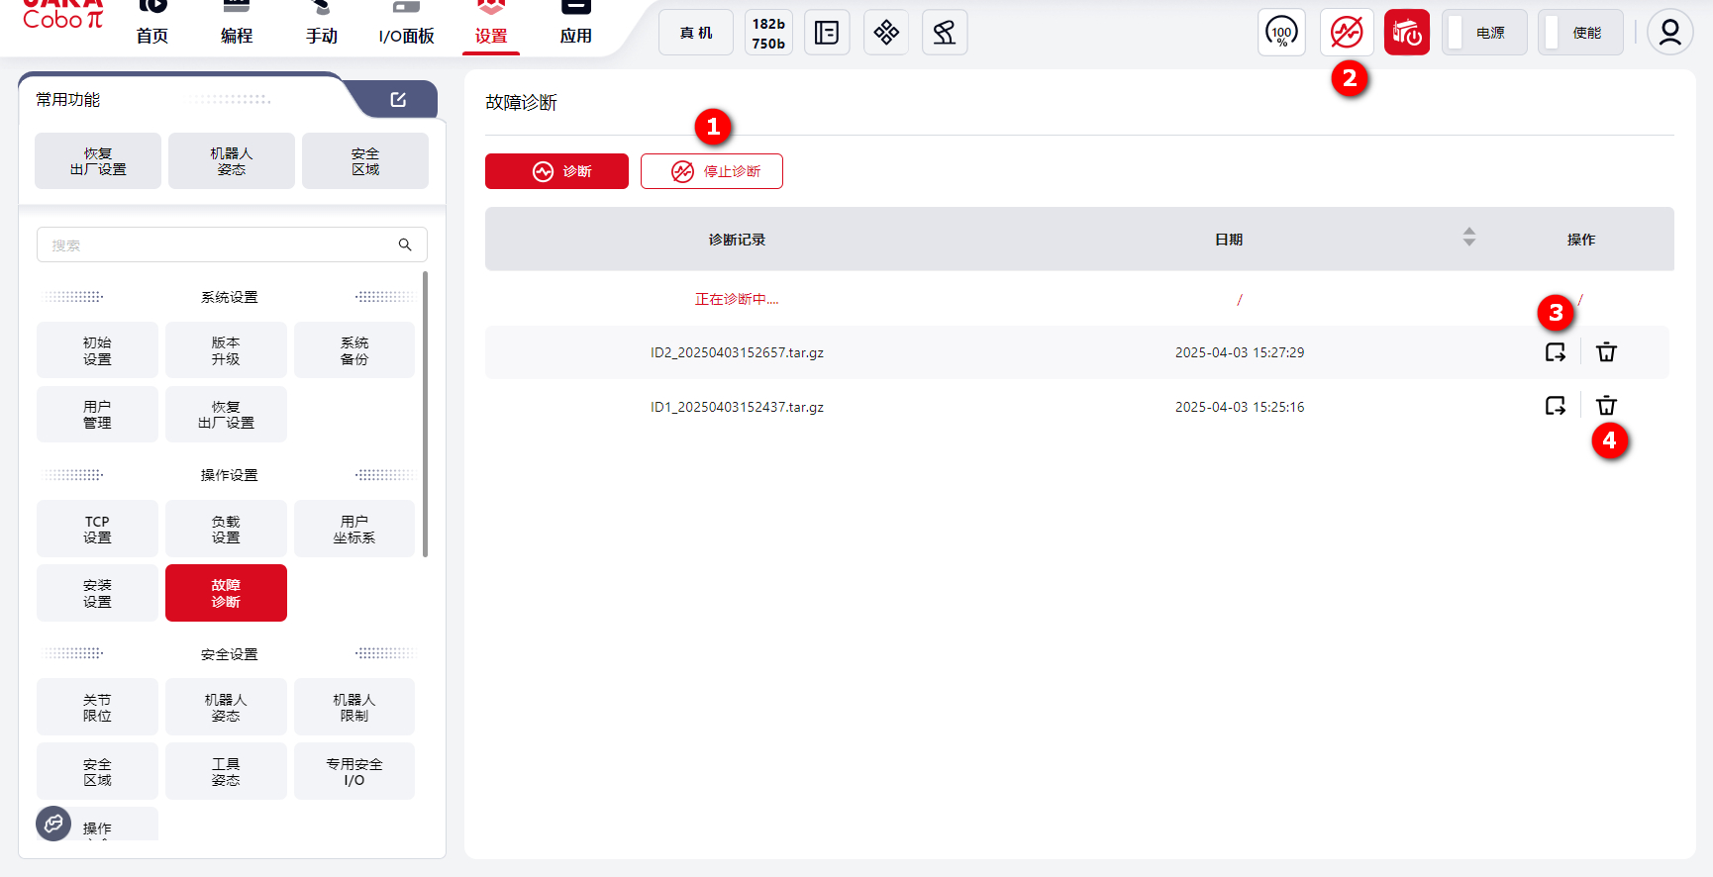Delete the ID2_20250403152657.tar.gz diagnosis record
The image size is (1713, 877).
[1606, 352]
